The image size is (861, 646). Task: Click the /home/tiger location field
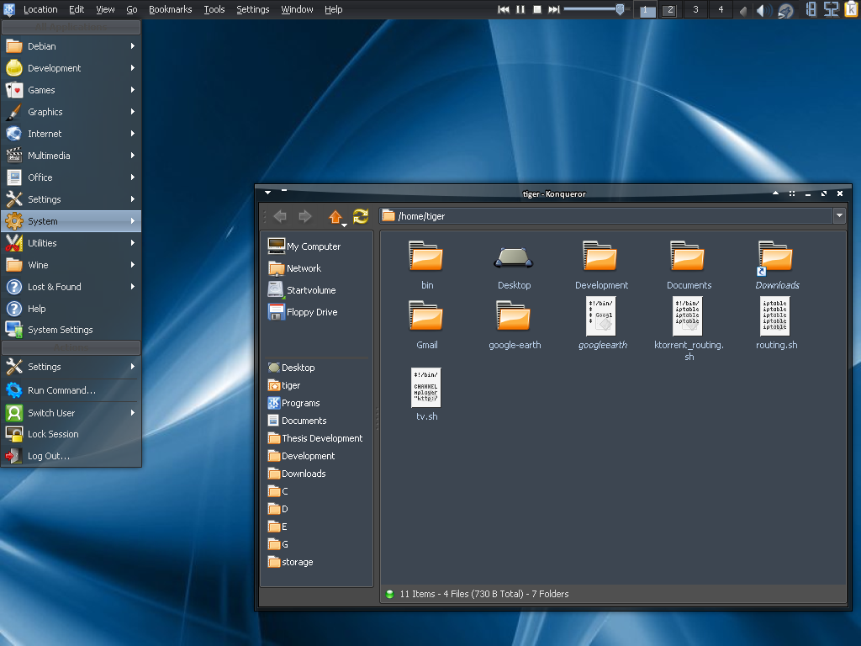(x=605, y=216)
